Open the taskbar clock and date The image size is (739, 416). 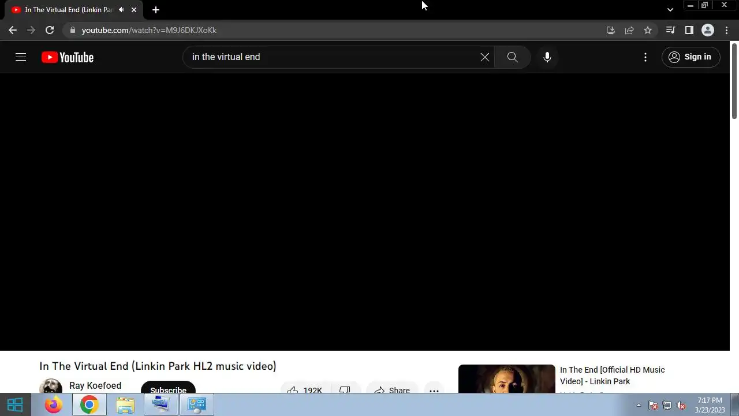[710, 405]
